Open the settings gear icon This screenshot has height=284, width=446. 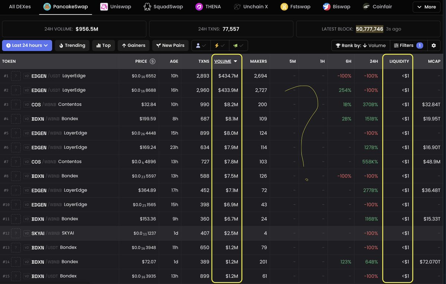[434, 45]
